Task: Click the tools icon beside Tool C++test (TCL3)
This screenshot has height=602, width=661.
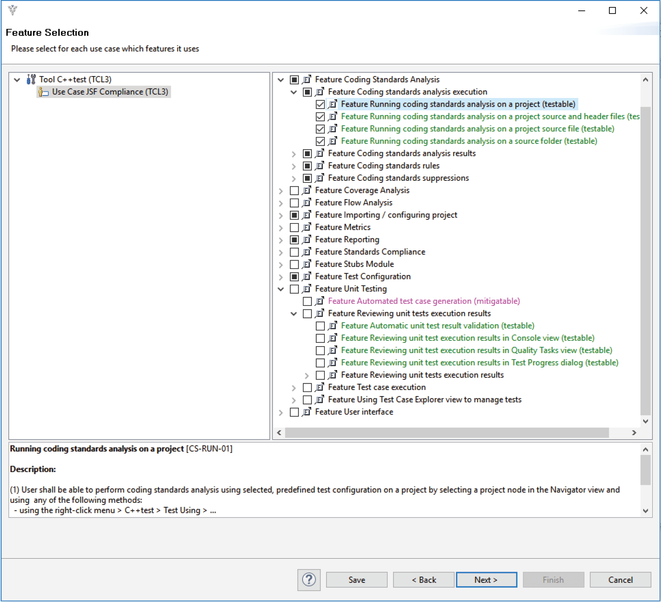Action: [x=31, y=79]
